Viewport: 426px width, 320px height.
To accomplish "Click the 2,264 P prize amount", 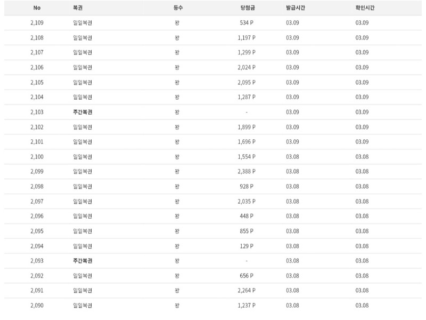I will (x=247, y=291).
